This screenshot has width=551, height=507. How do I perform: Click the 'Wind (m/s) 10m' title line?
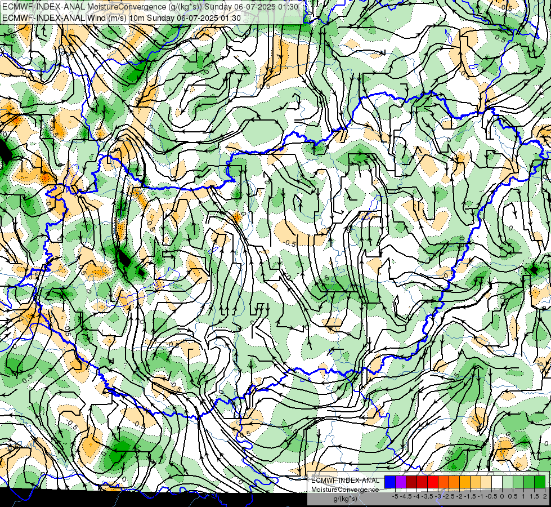click(122, 18)
